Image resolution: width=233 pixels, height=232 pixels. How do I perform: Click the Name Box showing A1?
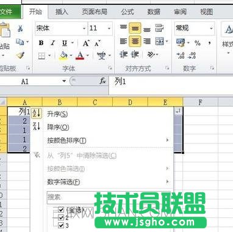[x=30, y=82]
